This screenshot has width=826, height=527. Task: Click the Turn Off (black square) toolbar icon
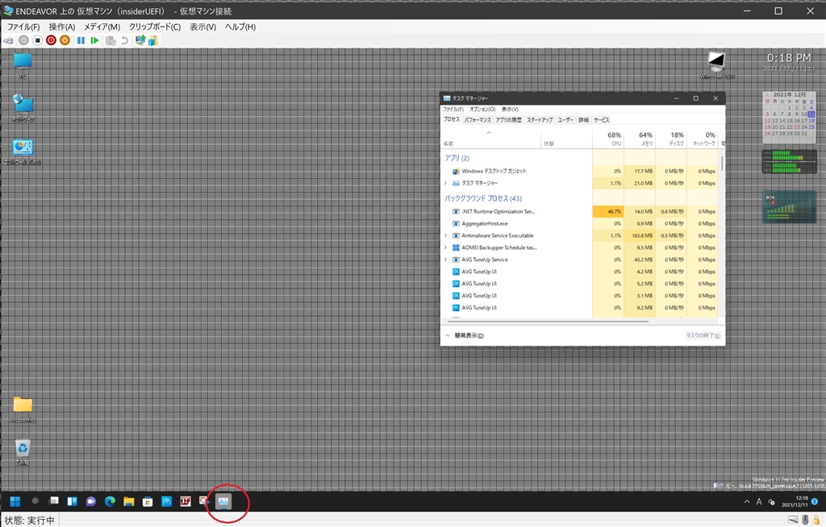[37, 40]
